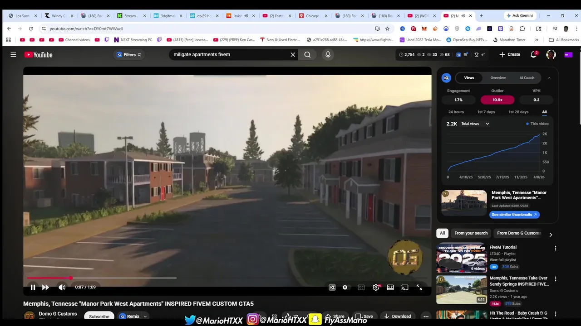581x326 pixels.
Task: Switch to the Chicago maps tab
Action: tap(312, 15)
